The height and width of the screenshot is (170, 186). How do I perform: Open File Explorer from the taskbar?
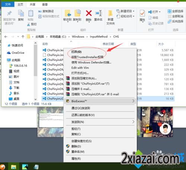point(13,167)
